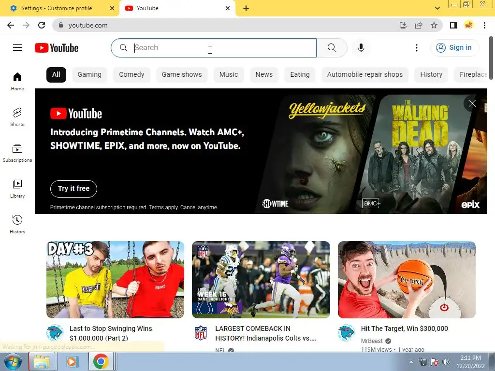Open Last to Stop Swinging Wins title

tap(111, 333)
